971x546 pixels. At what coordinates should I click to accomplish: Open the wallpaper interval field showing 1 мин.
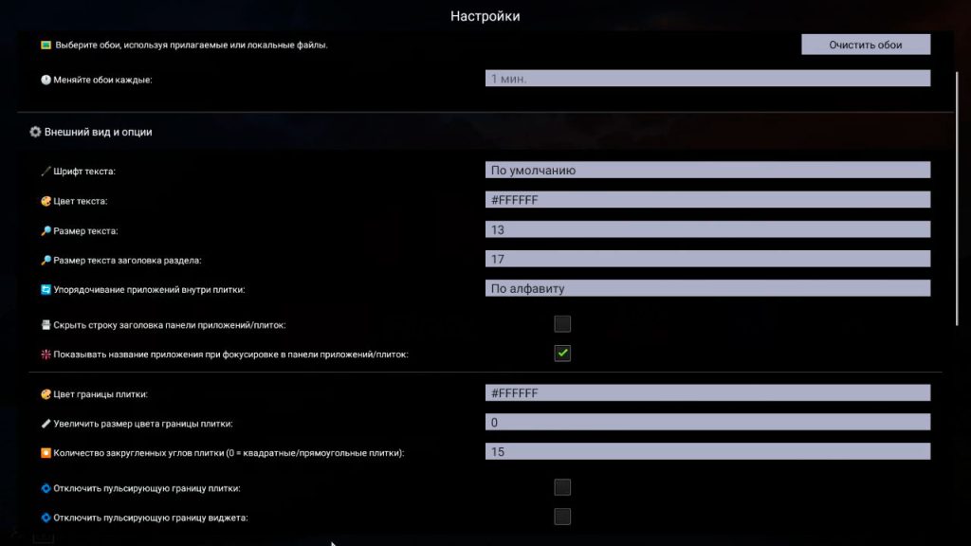707,78
